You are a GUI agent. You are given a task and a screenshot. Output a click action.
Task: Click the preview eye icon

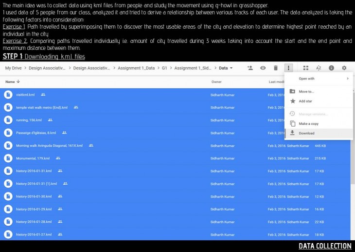coord(263,68)
